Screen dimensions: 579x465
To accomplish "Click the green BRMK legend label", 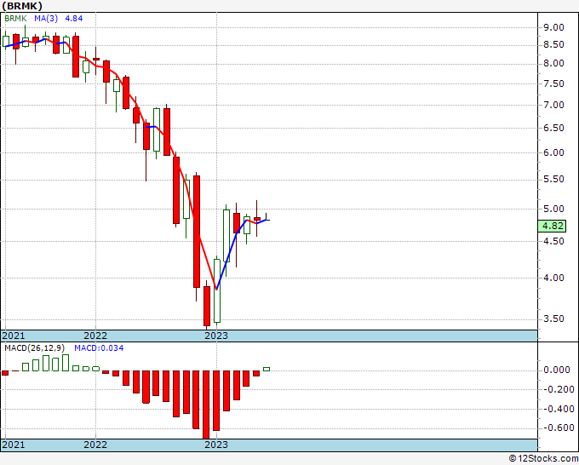I will [15, 18].
